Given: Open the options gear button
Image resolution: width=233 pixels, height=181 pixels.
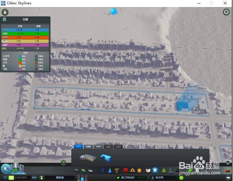Looking at the screenshot, I should click(x=226, y=12).
